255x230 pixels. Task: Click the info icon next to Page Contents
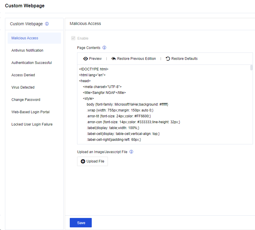click(x=104, y=48)
